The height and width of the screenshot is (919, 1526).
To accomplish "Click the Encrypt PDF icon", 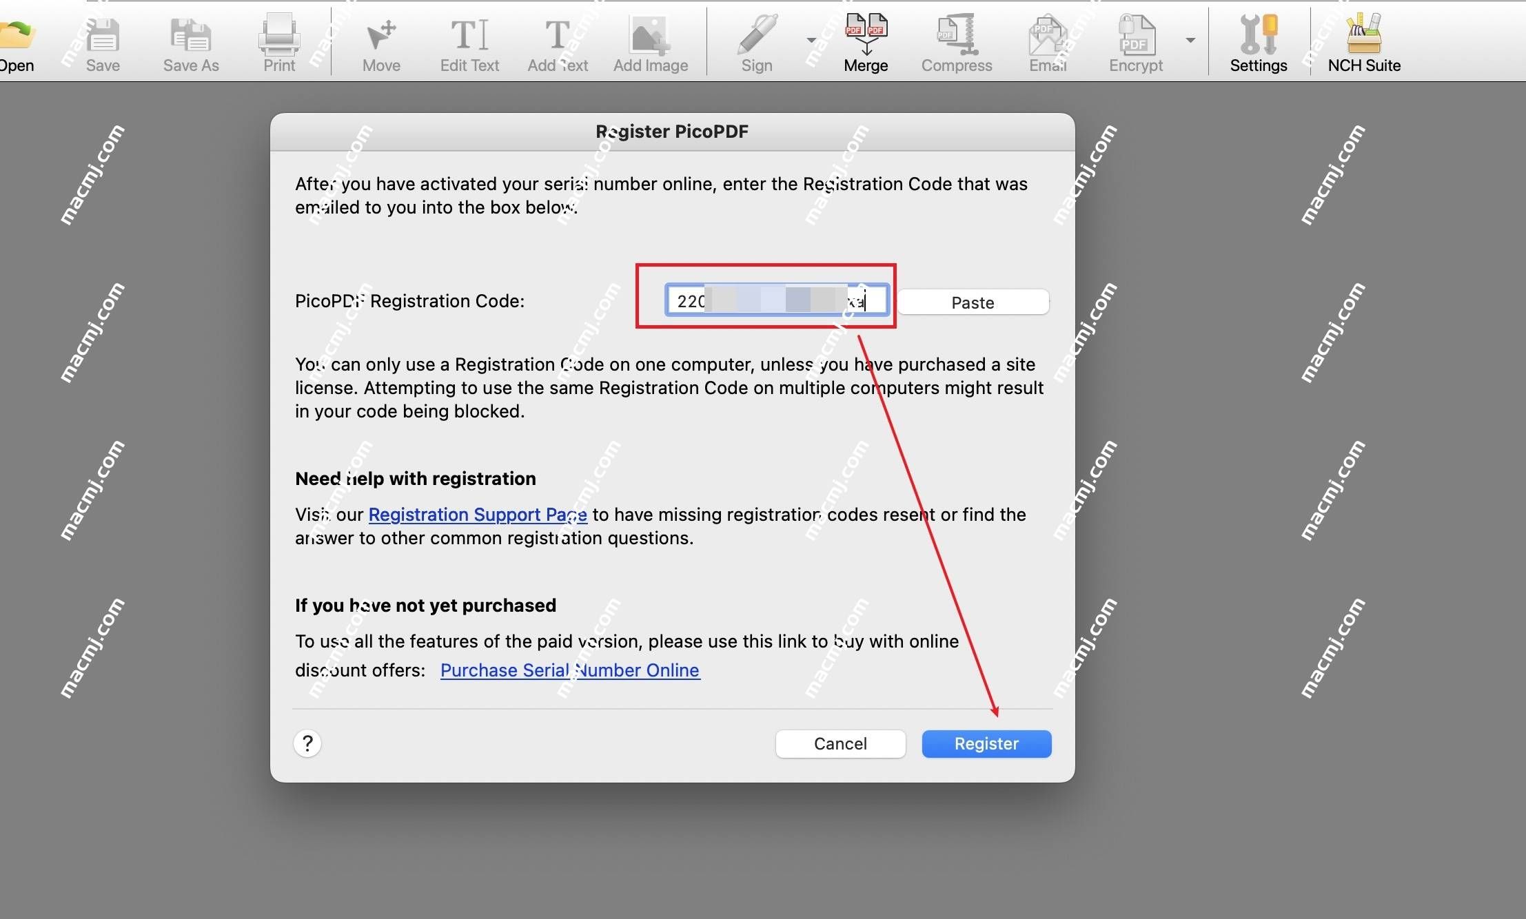I will pos(1136,45).
